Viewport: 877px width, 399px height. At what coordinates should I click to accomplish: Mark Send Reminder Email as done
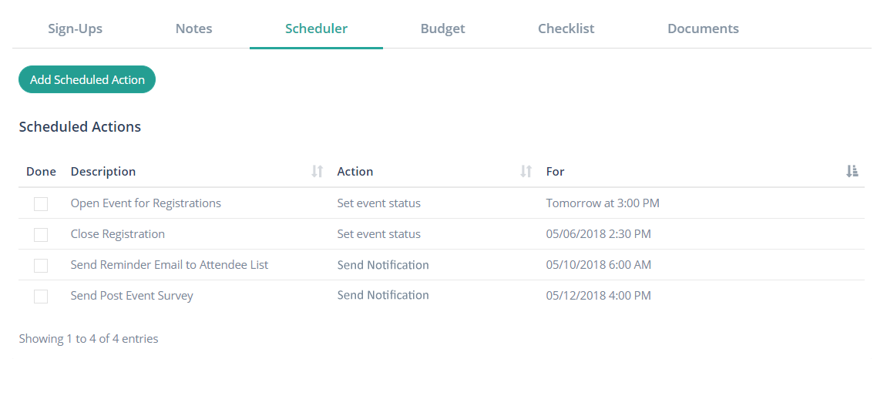tap(41, 266)
